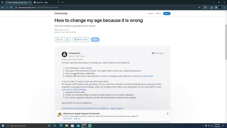Open the browser side panel

pos(216,7)
